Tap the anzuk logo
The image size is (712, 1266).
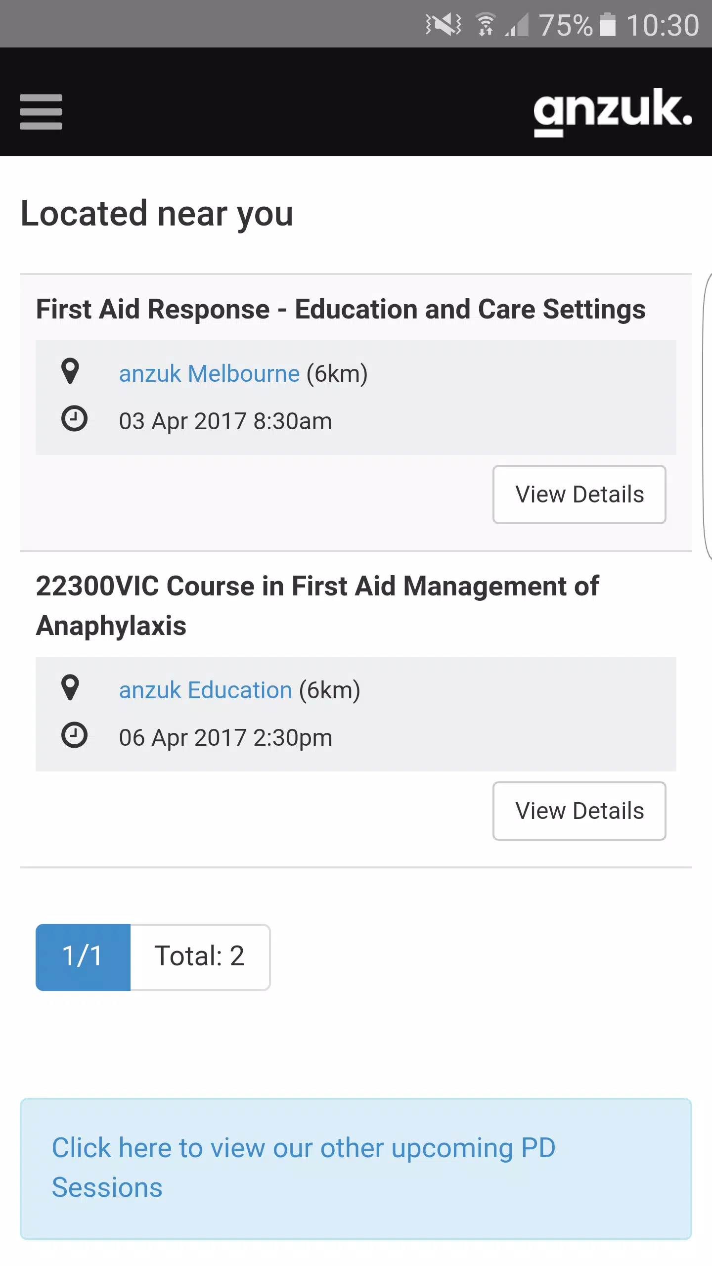[612, 112]
